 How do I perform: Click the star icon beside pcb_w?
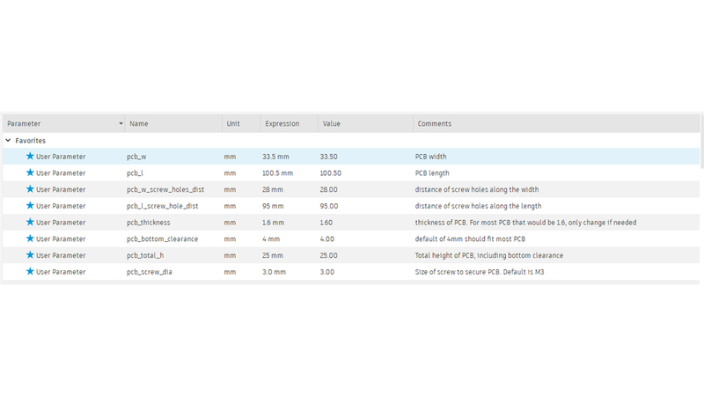[x=30, y=157]
